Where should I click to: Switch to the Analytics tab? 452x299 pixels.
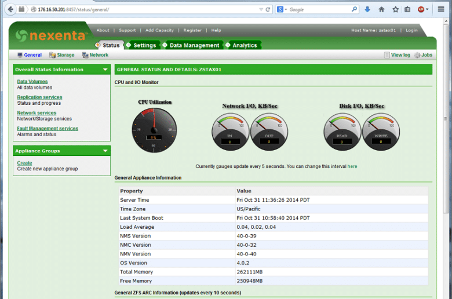coord(245,45)
